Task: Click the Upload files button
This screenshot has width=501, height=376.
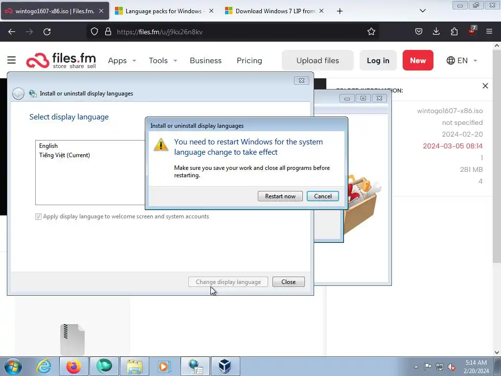Action: 318,60
